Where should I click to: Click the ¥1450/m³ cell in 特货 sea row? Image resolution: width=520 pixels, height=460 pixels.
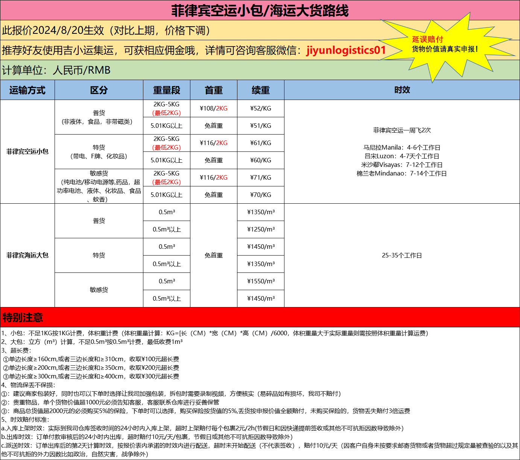tap(261, 247)
